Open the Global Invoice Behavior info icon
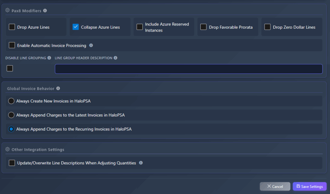Image resolution: width=330 pixels, height=194 pixels. pyautogui.click(x=58, y=88)
